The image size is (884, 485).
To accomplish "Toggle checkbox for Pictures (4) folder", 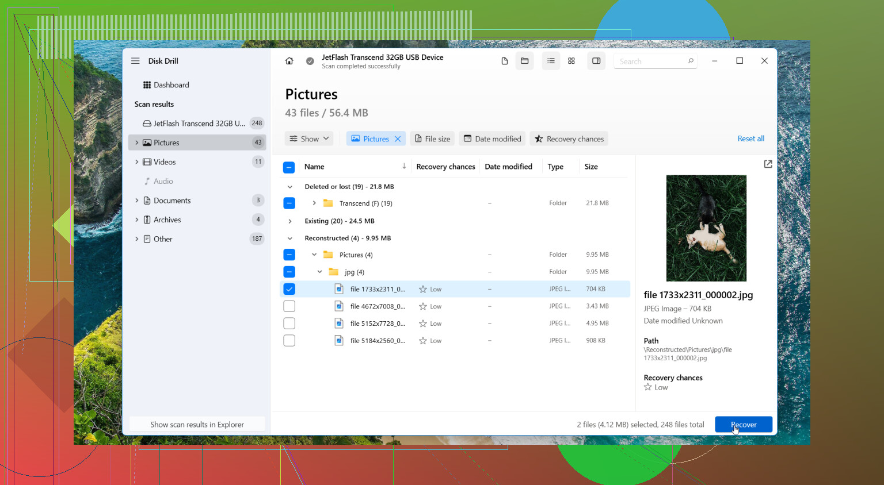I will (289, 255).
